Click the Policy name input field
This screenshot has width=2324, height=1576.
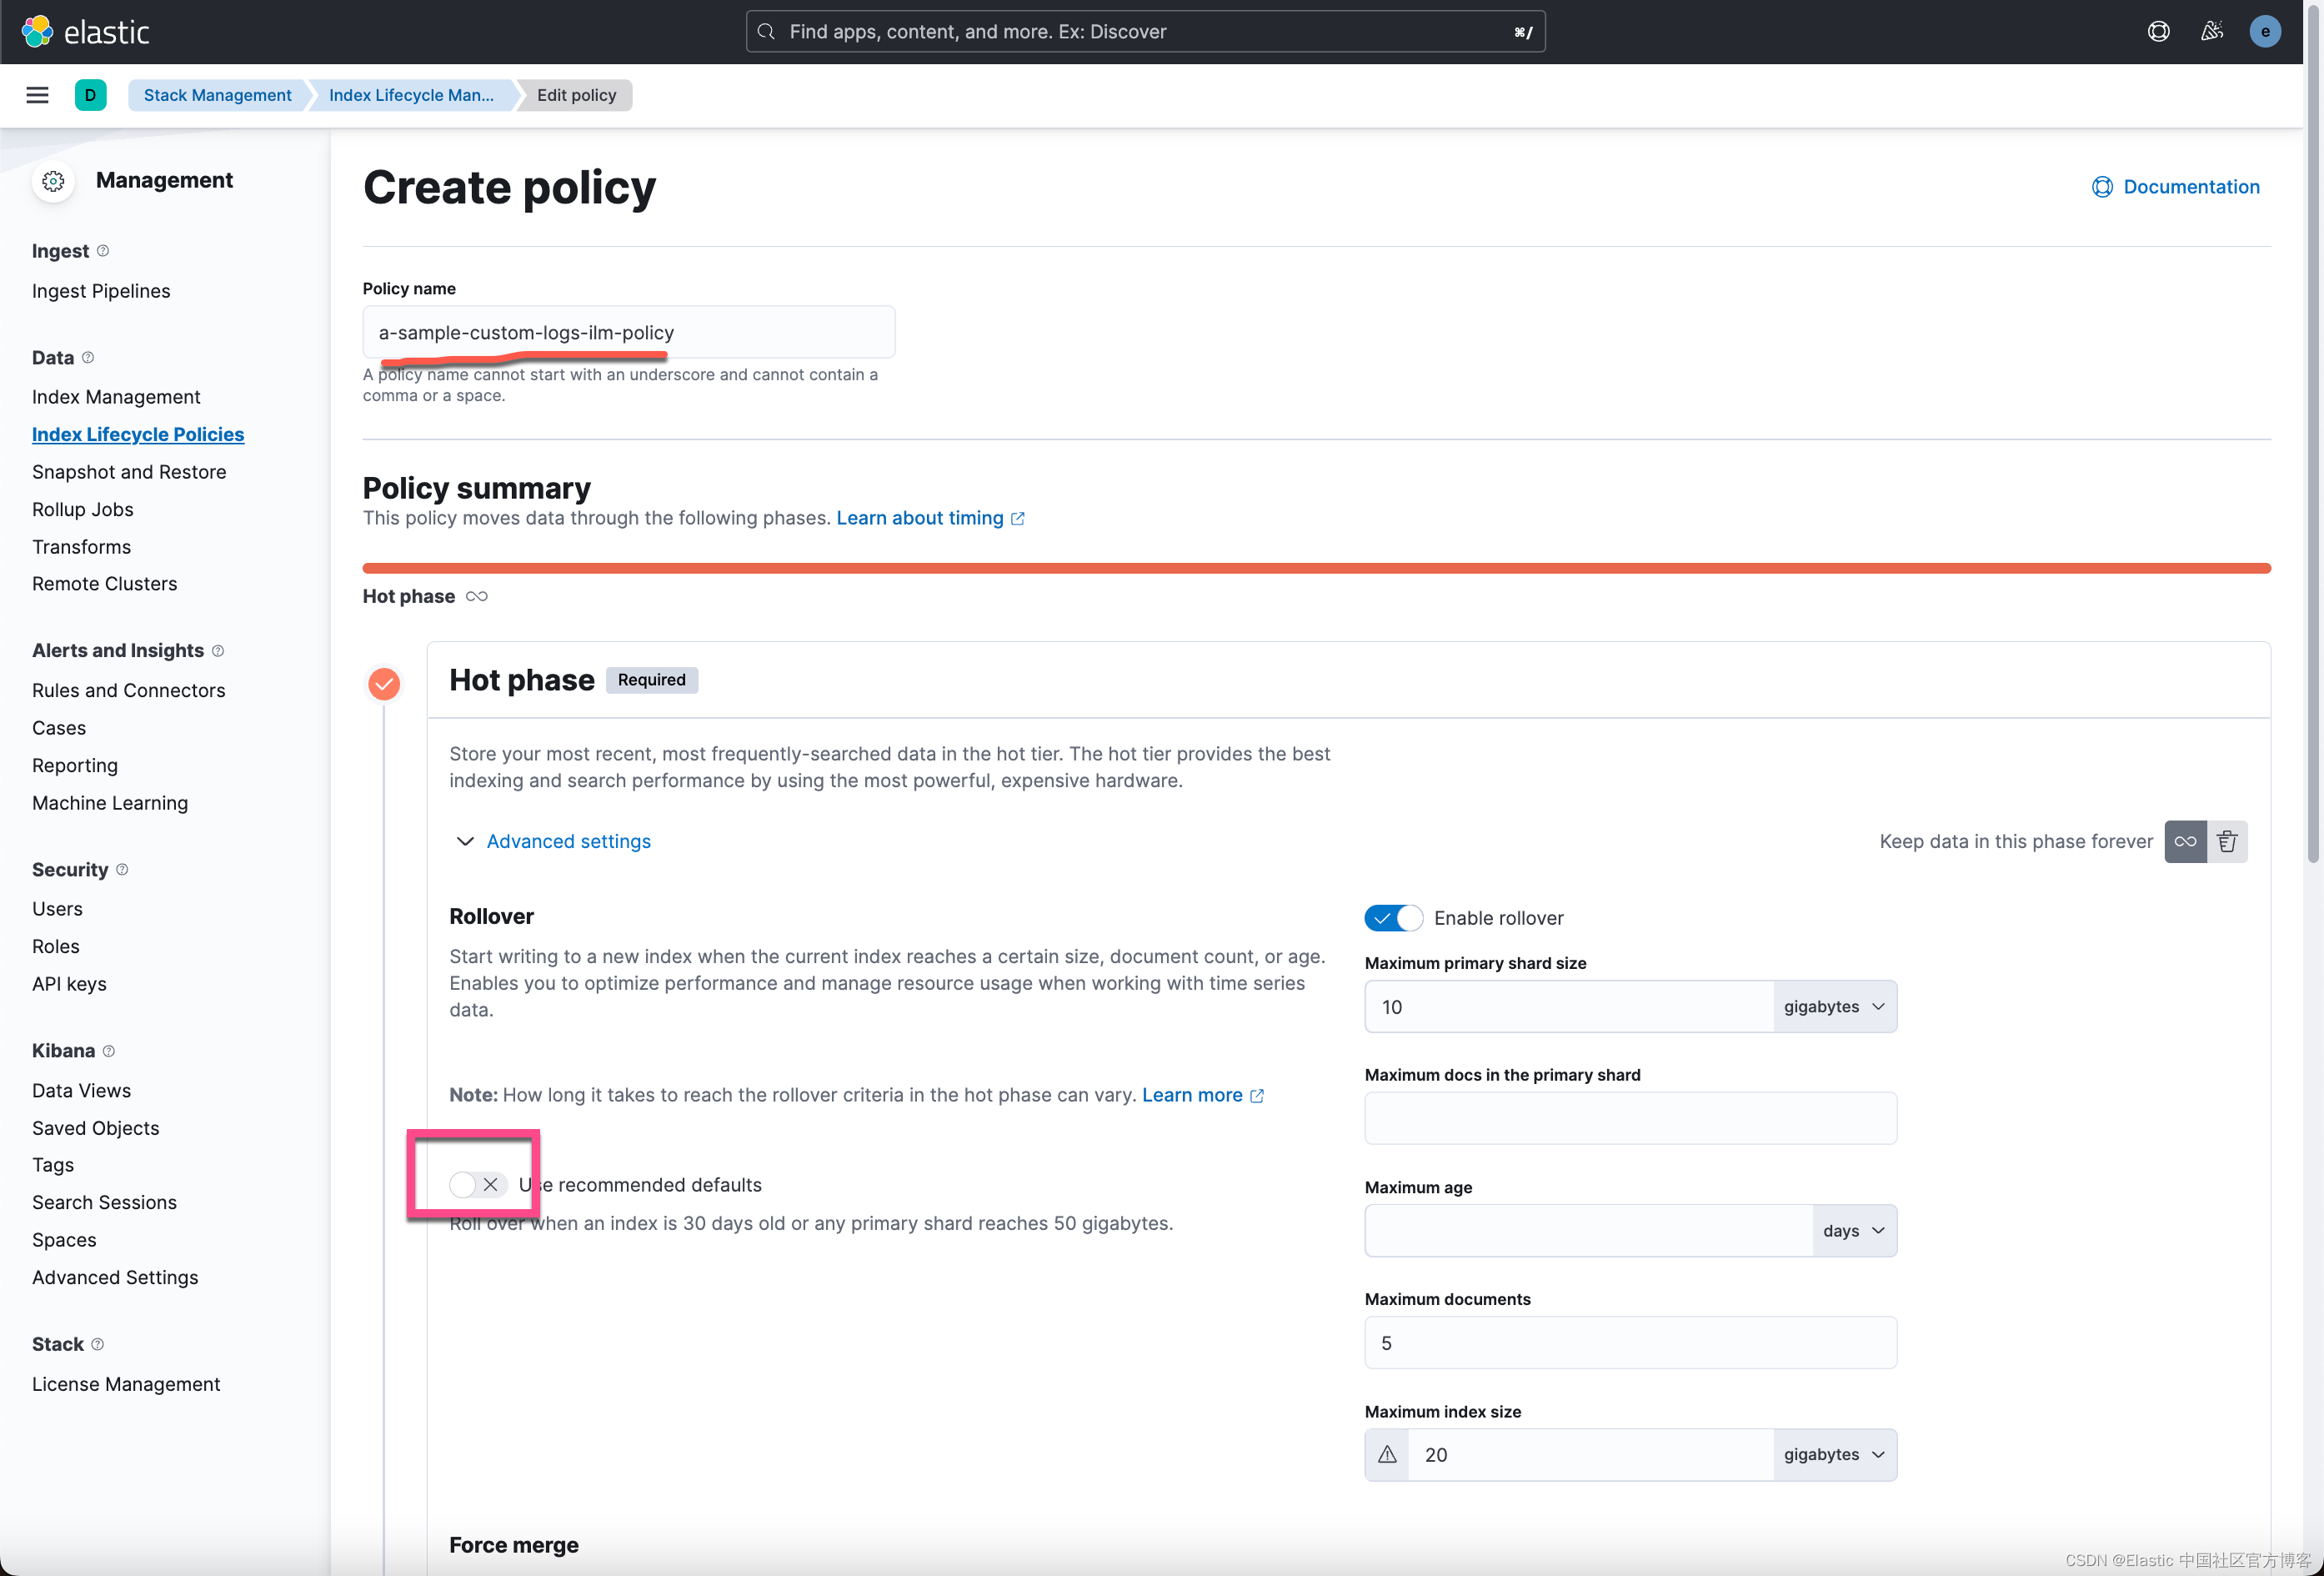click(x=628, y=332)
